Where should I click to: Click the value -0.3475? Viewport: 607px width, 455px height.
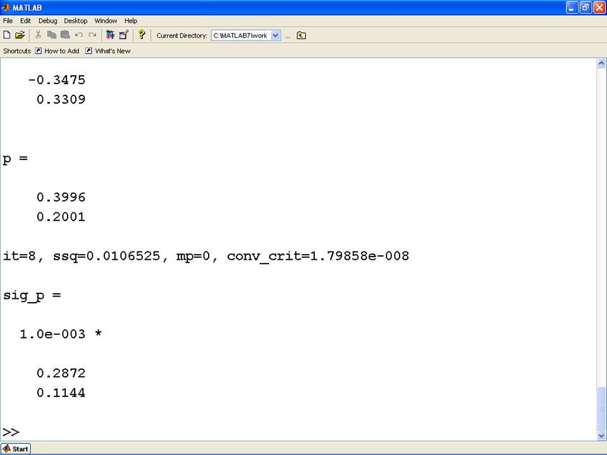pos(56,80)
